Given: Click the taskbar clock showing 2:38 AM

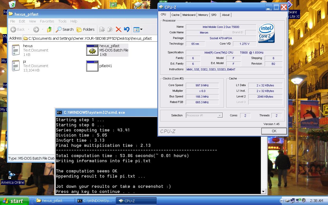Looking at the screenshot, I should point(316,201).
